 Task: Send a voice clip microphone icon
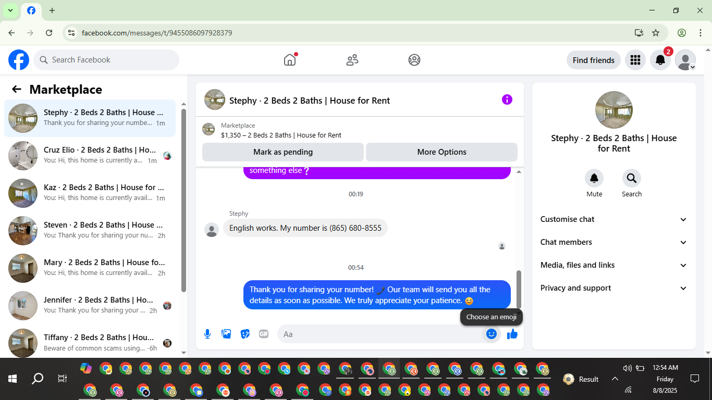click(x=207, y=334)
